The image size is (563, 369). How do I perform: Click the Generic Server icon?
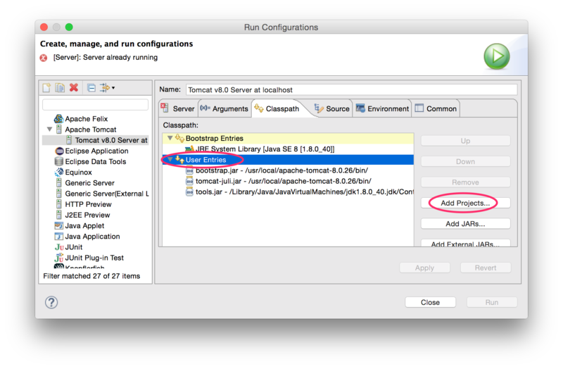coord(59,183)
